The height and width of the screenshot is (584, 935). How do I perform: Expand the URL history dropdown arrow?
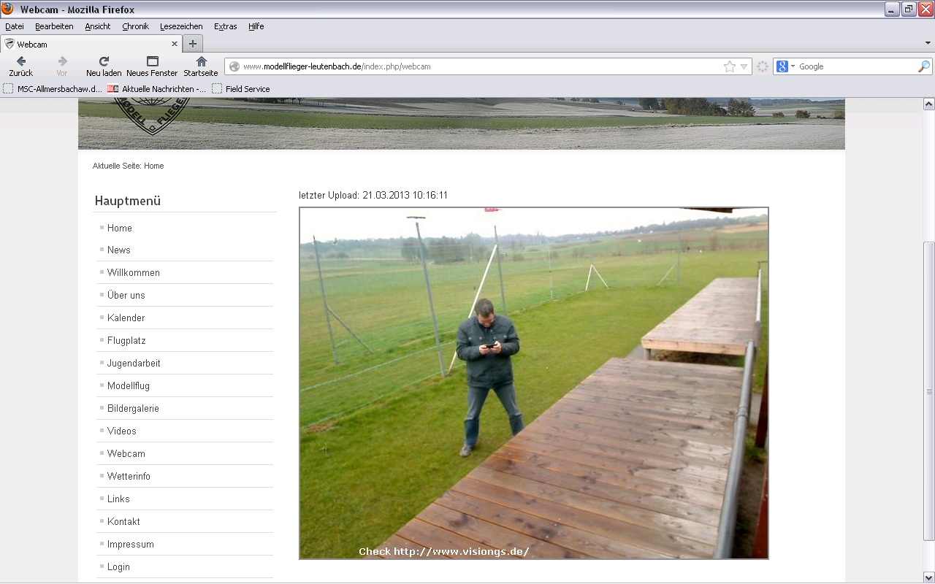pyautogui.click(x=744, y=66)
